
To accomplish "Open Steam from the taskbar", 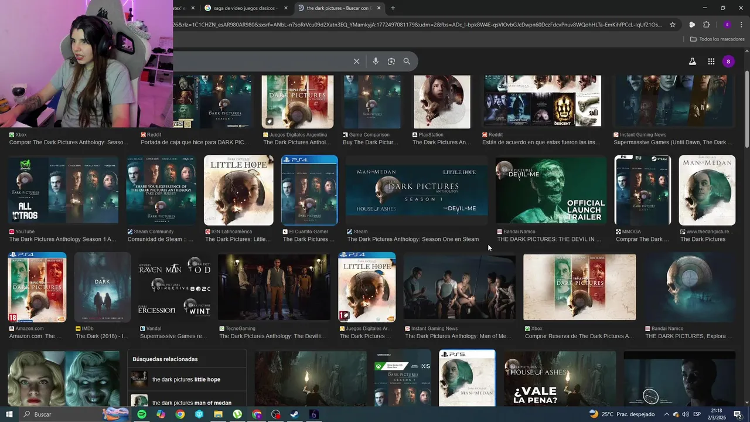I will pos(295,414).
